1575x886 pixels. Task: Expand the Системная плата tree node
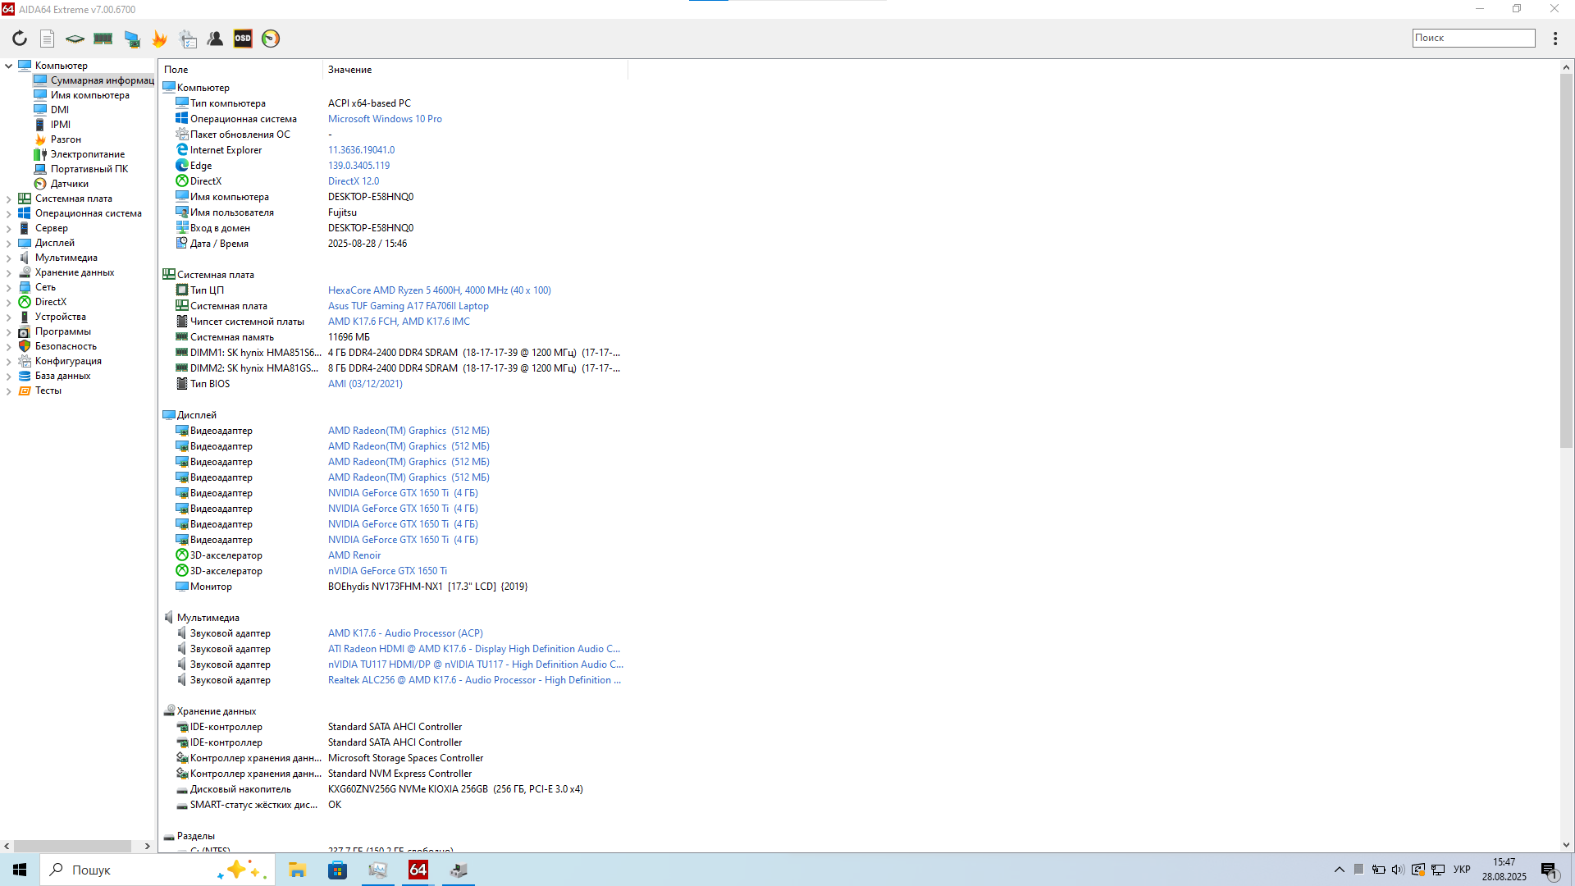(x=9, y=199)
